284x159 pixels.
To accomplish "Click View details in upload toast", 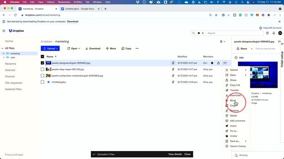I will pyautogui.click(x=175, y=154).
